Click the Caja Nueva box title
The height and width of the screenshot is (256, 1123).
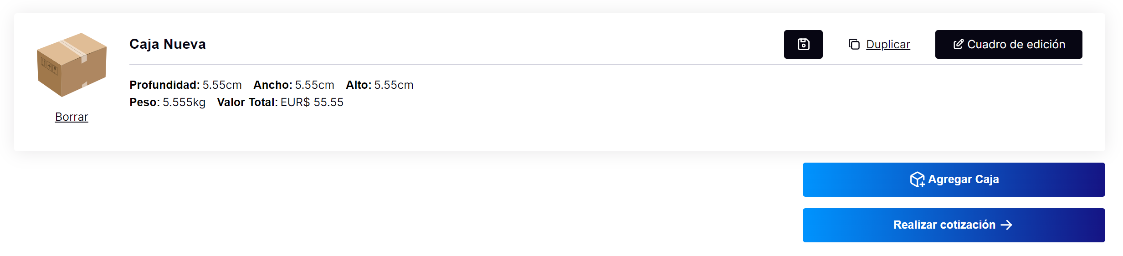[x=168, y=44]
